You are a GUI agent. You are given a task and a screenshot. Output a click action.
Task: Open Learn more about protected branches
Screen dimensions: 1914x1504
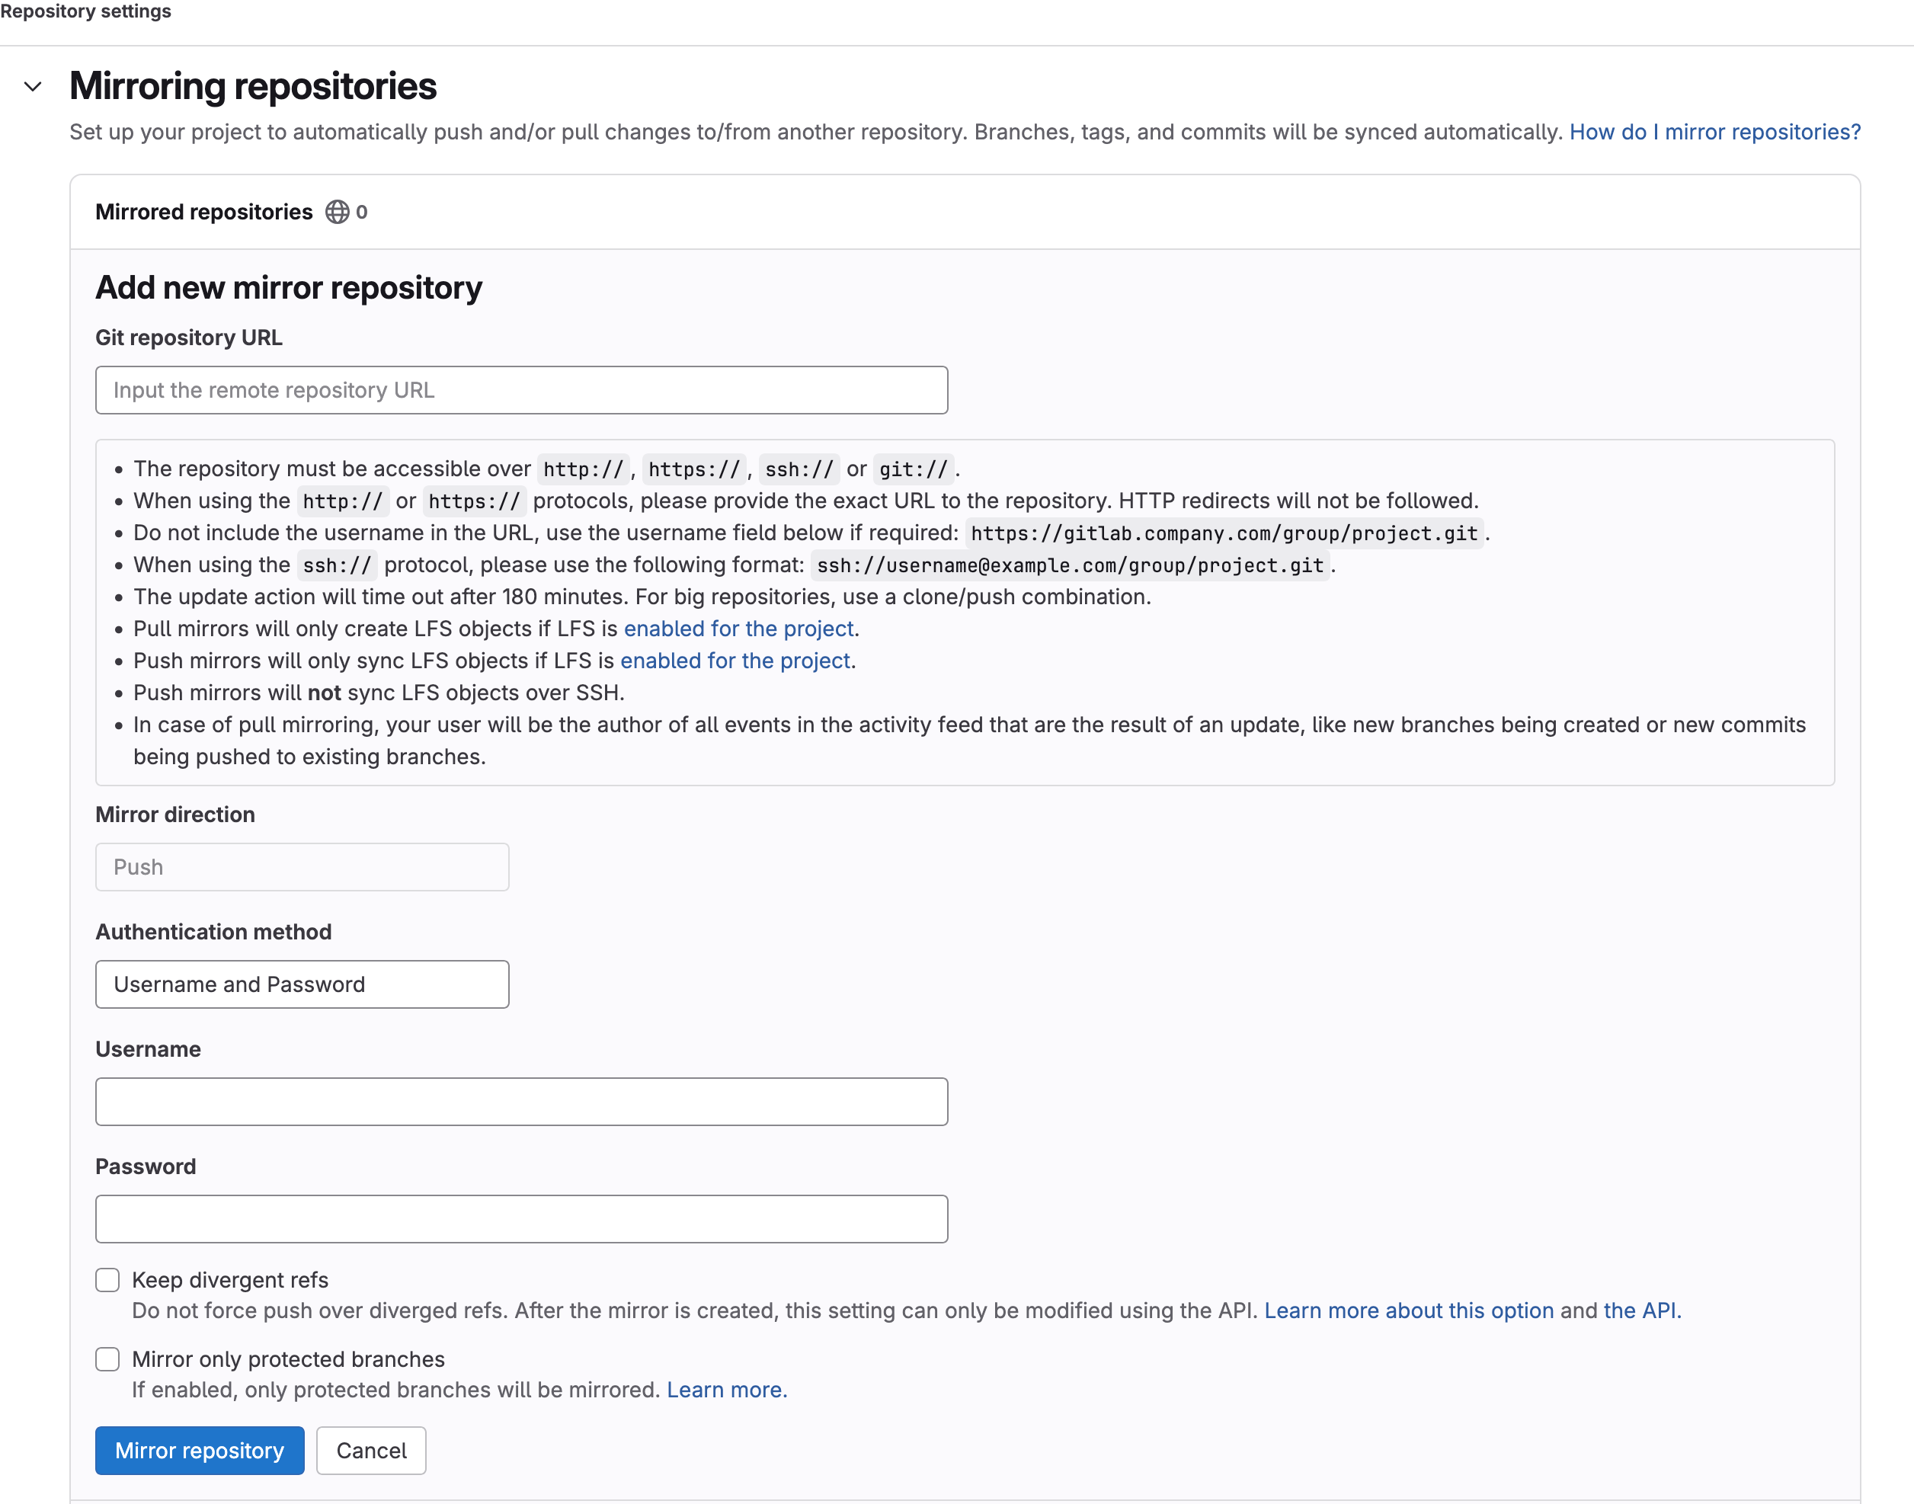725,1390
